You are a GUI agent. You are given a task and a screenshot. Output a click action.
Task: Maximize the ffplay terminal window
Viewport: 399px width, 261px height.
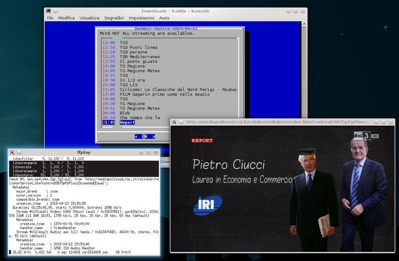[x=148, y=152]
